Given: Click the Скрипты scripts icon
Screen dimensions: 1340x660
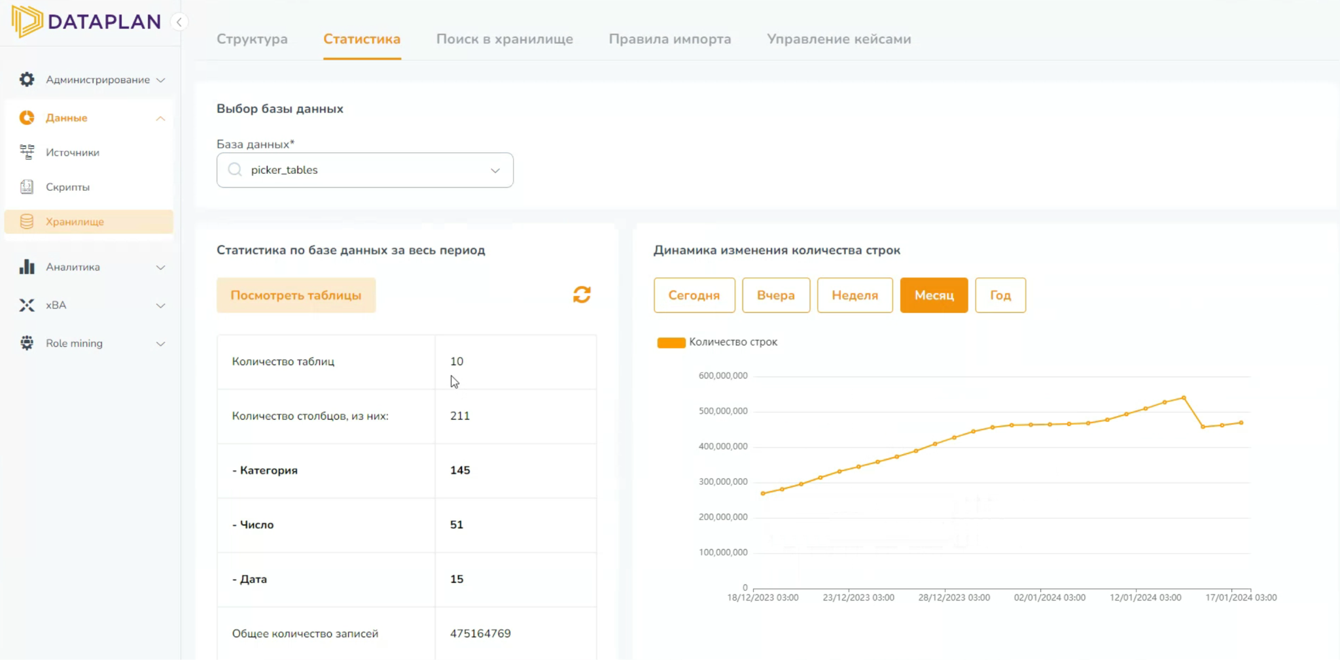Looking at the screenshot, I should pos(27,187).
